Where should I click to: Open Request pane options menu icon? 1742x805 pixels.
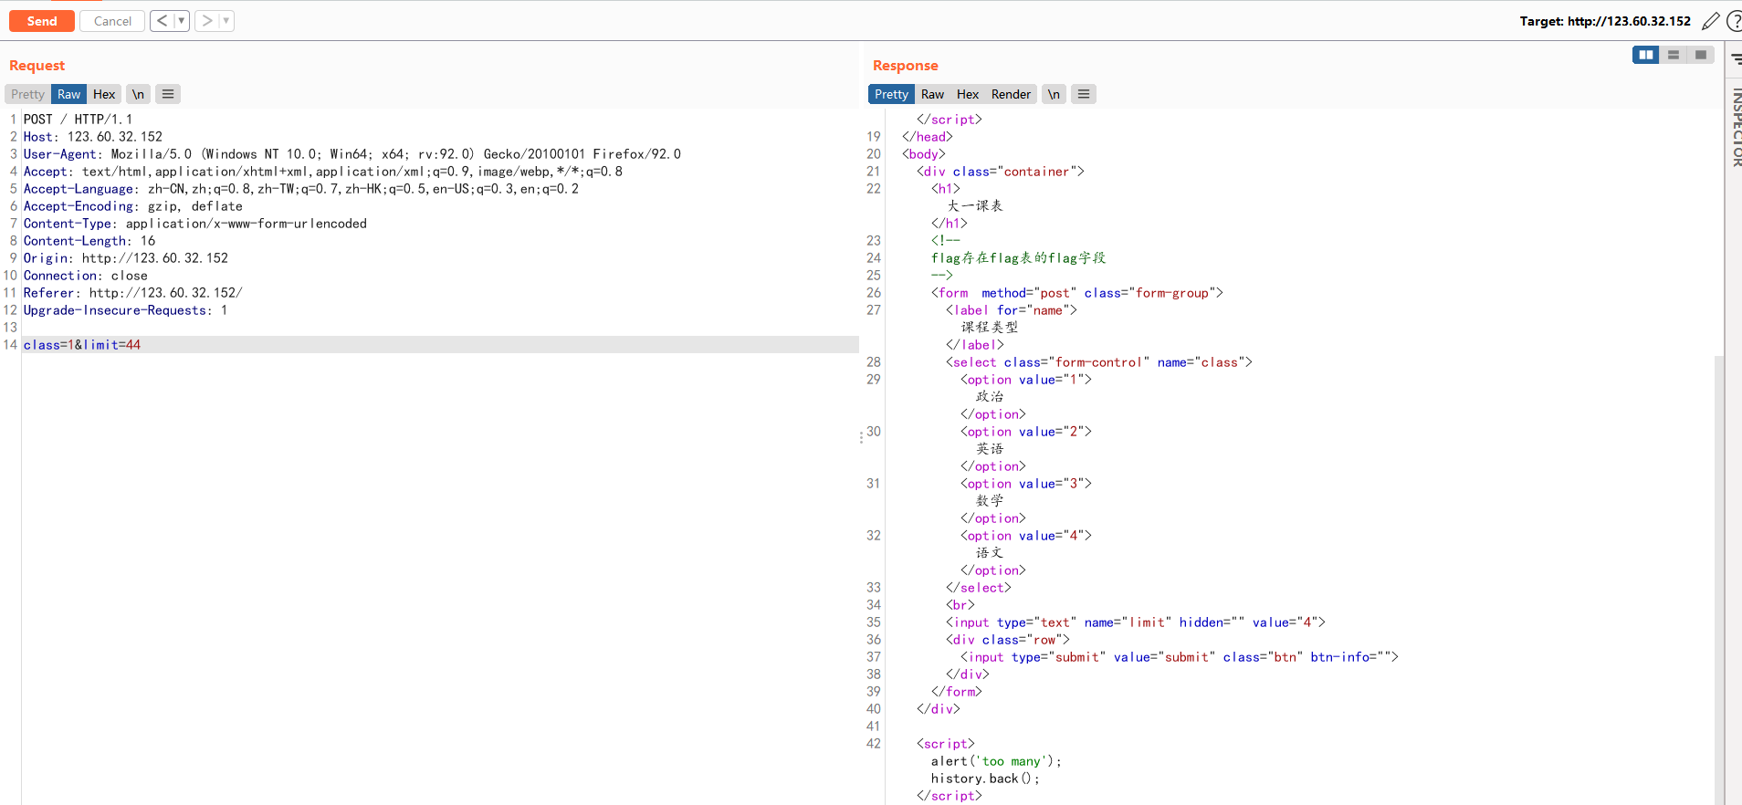168,94
